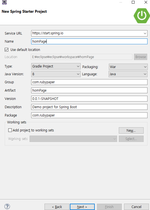
Task: Click the Artifact label
Action: [x=10, y=90]
